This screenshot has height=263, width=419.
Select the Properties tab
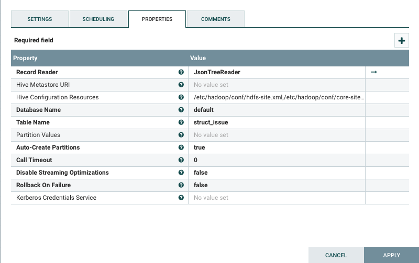pos(157,19)
